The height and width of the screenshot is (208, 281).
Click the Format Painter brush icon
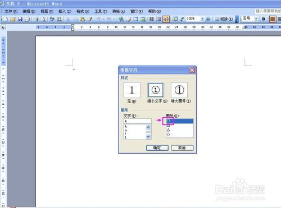90,19
